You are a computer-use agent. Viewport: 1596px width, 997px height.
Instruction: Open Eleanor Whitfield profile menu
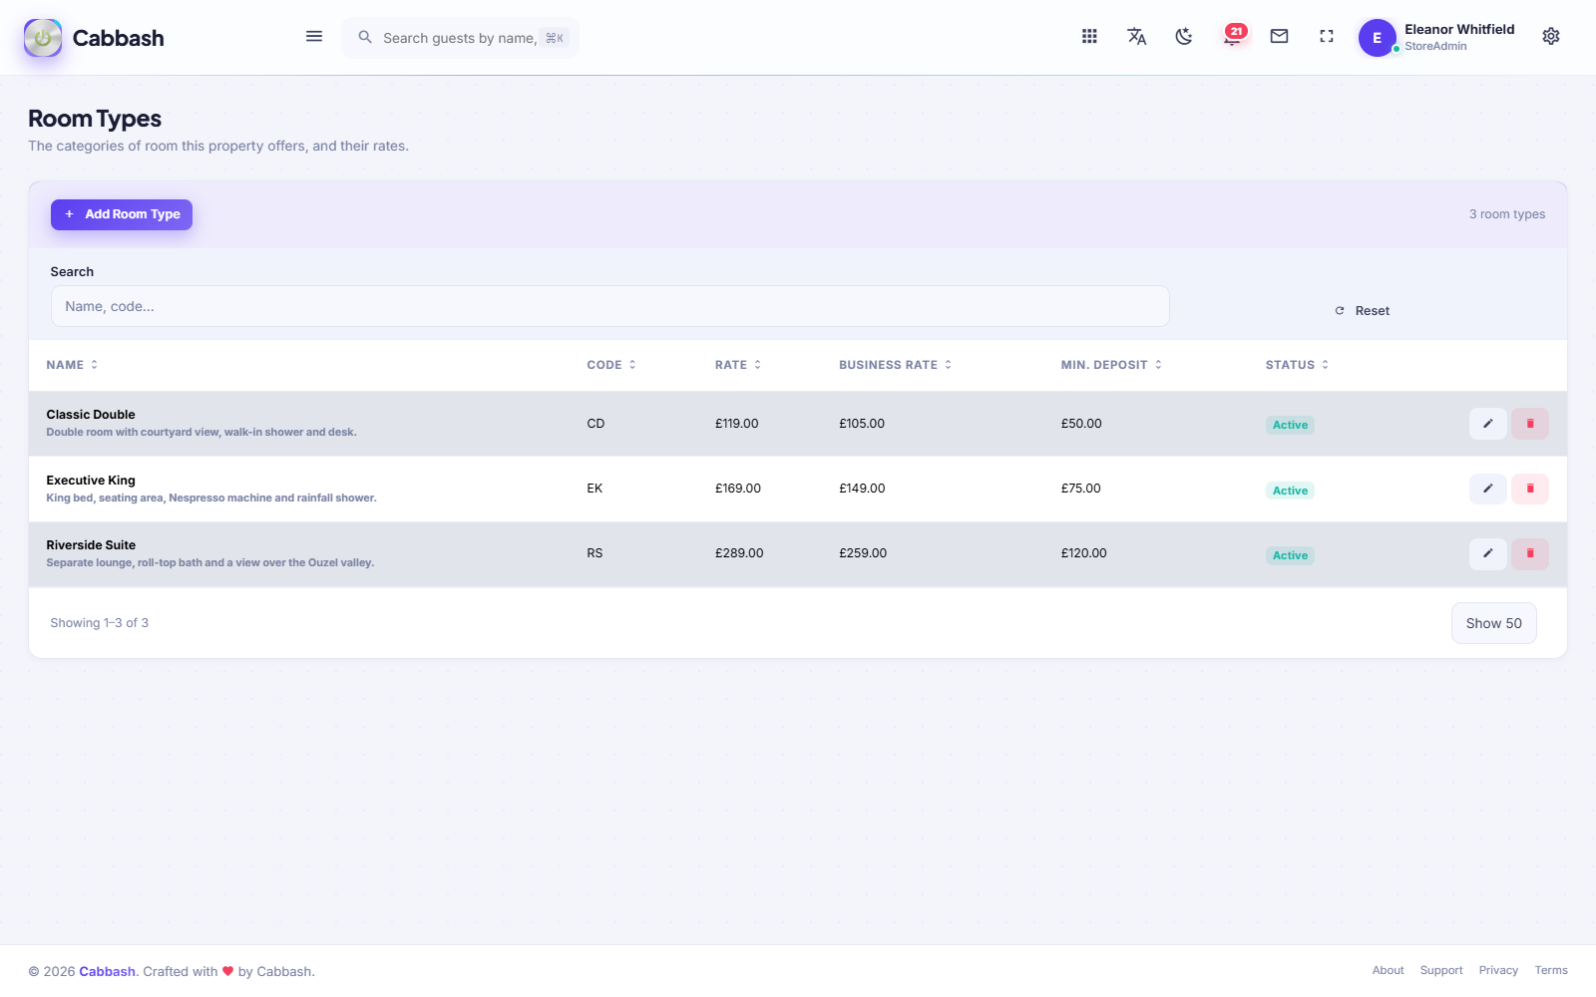coord(1436,37)
